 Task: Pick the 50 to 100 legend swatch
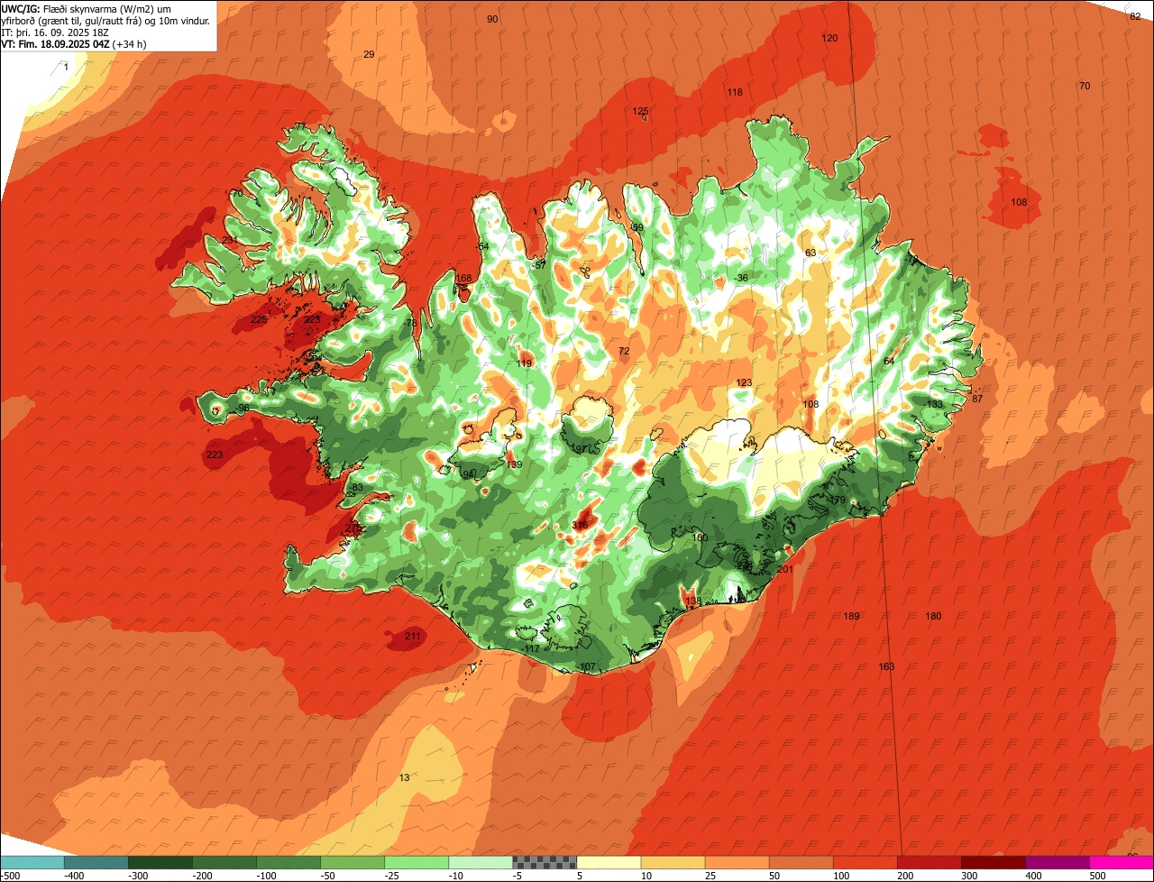pyautogui.click(x=801, y=862)
